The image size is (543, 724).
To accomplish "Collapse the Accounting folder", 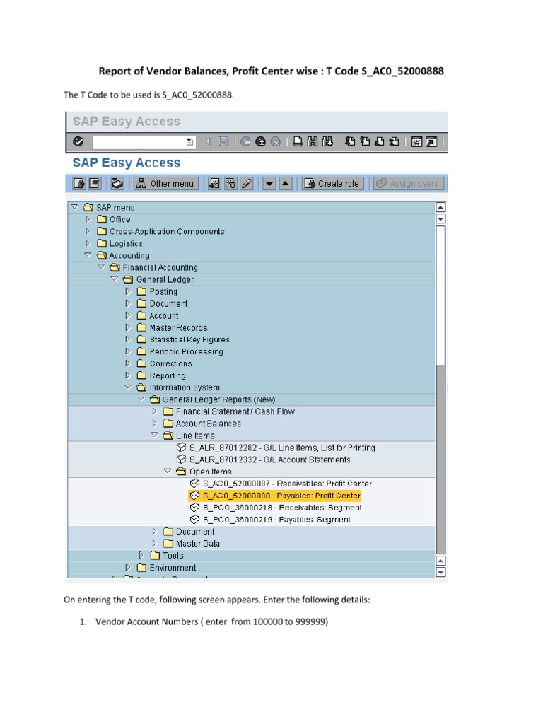I will (88, 255).
